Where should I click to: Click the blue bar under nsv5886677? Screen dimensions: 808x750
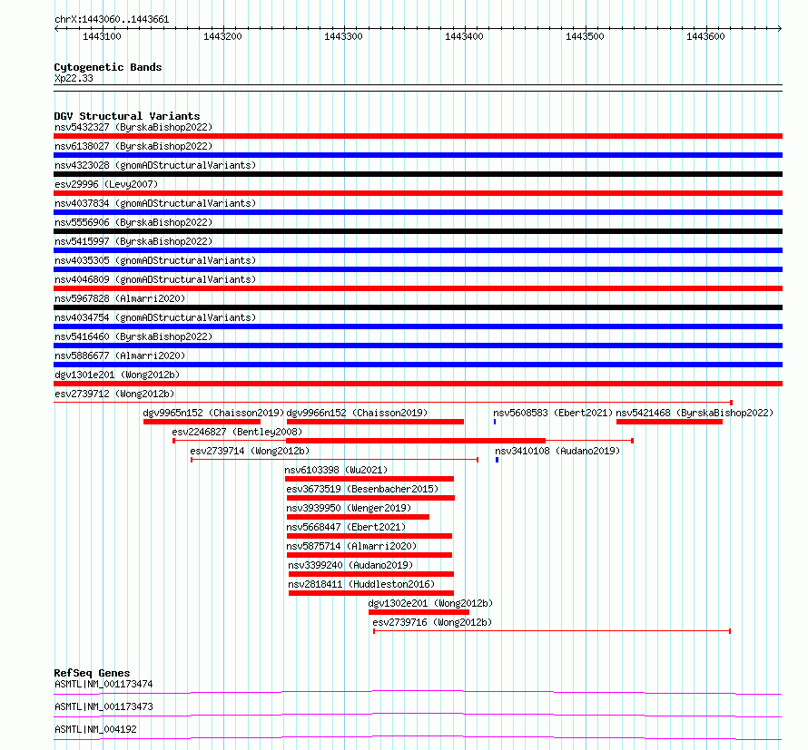click(418, 365)
